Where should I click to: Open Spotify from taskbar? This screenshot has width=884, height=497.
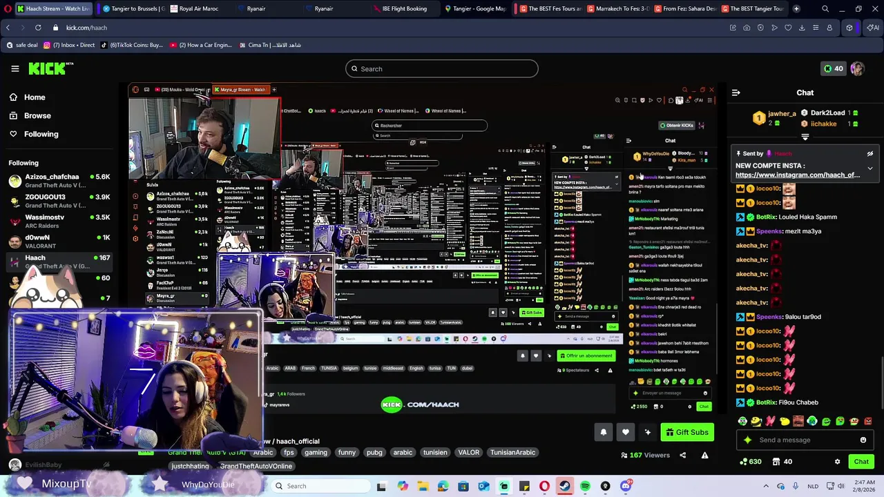coord(585,486)
